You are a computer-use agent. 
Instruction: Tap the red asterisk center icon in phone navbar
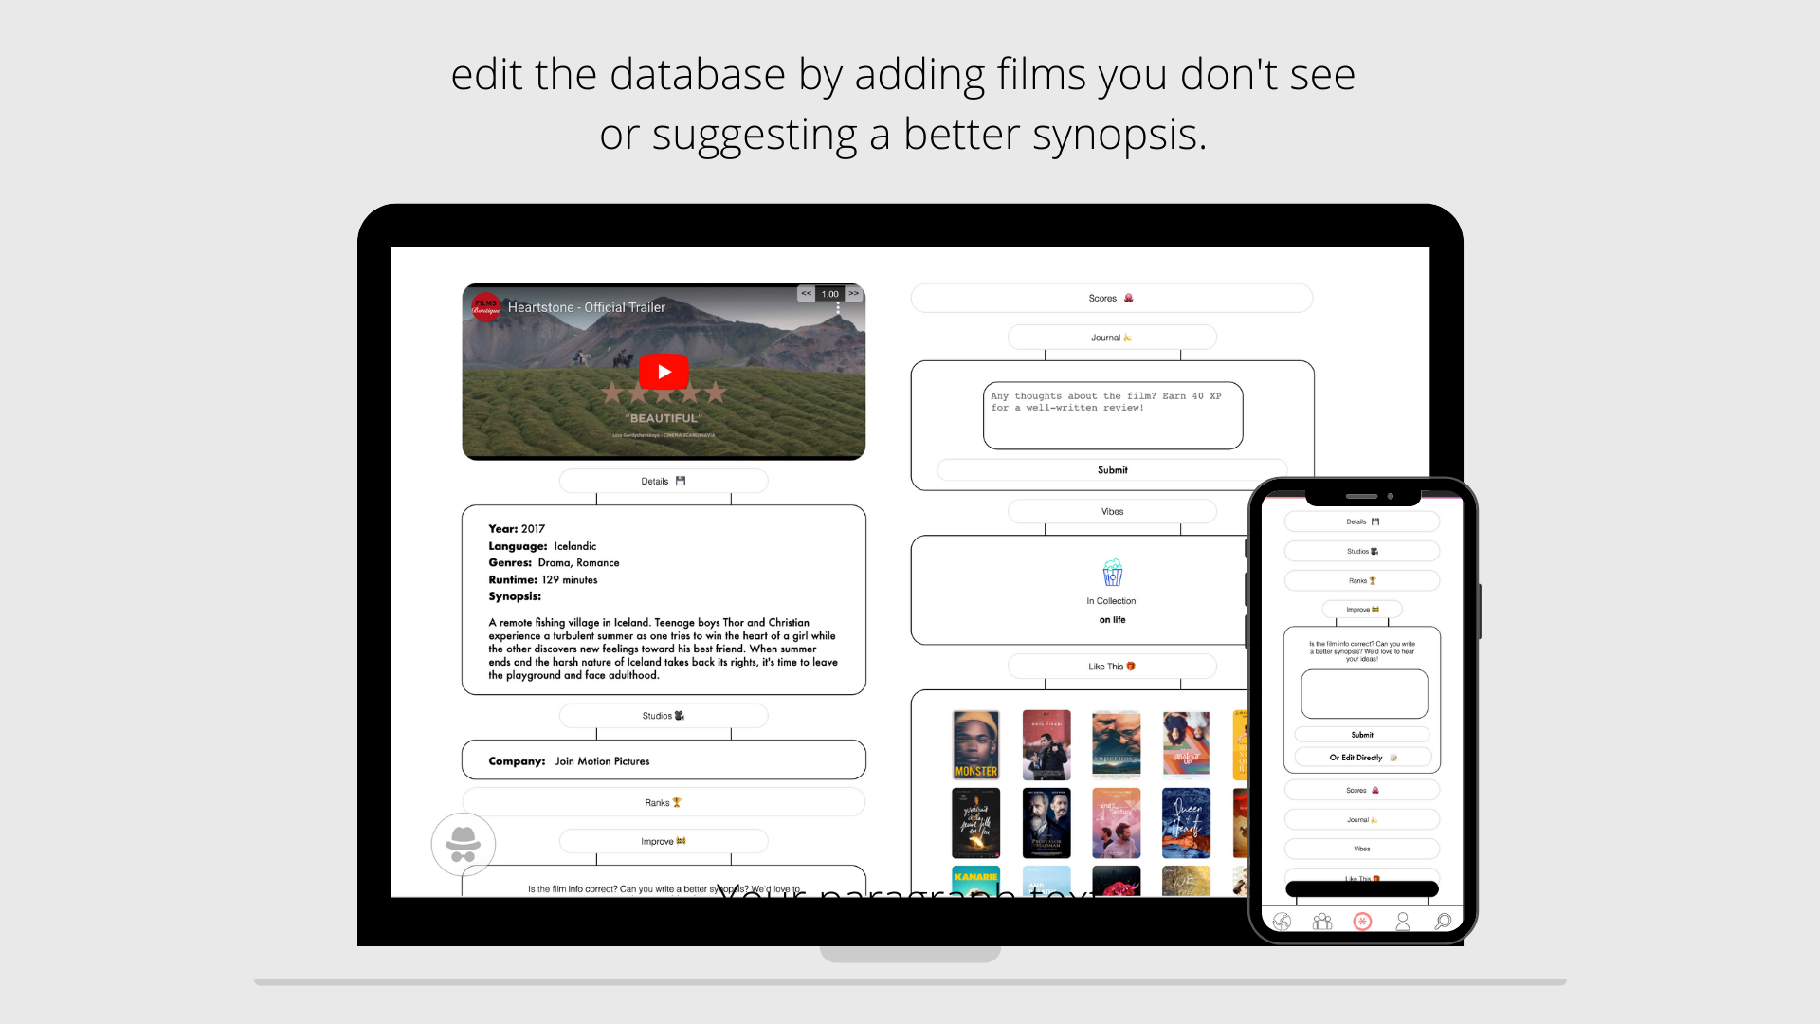tap(1362, 922)
